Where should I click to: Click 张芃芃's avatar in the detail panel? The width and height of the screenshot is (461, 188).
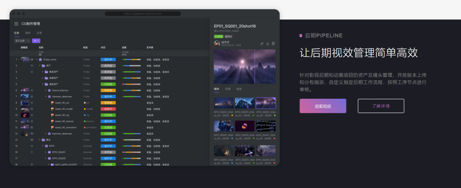[x=217, y=44]
